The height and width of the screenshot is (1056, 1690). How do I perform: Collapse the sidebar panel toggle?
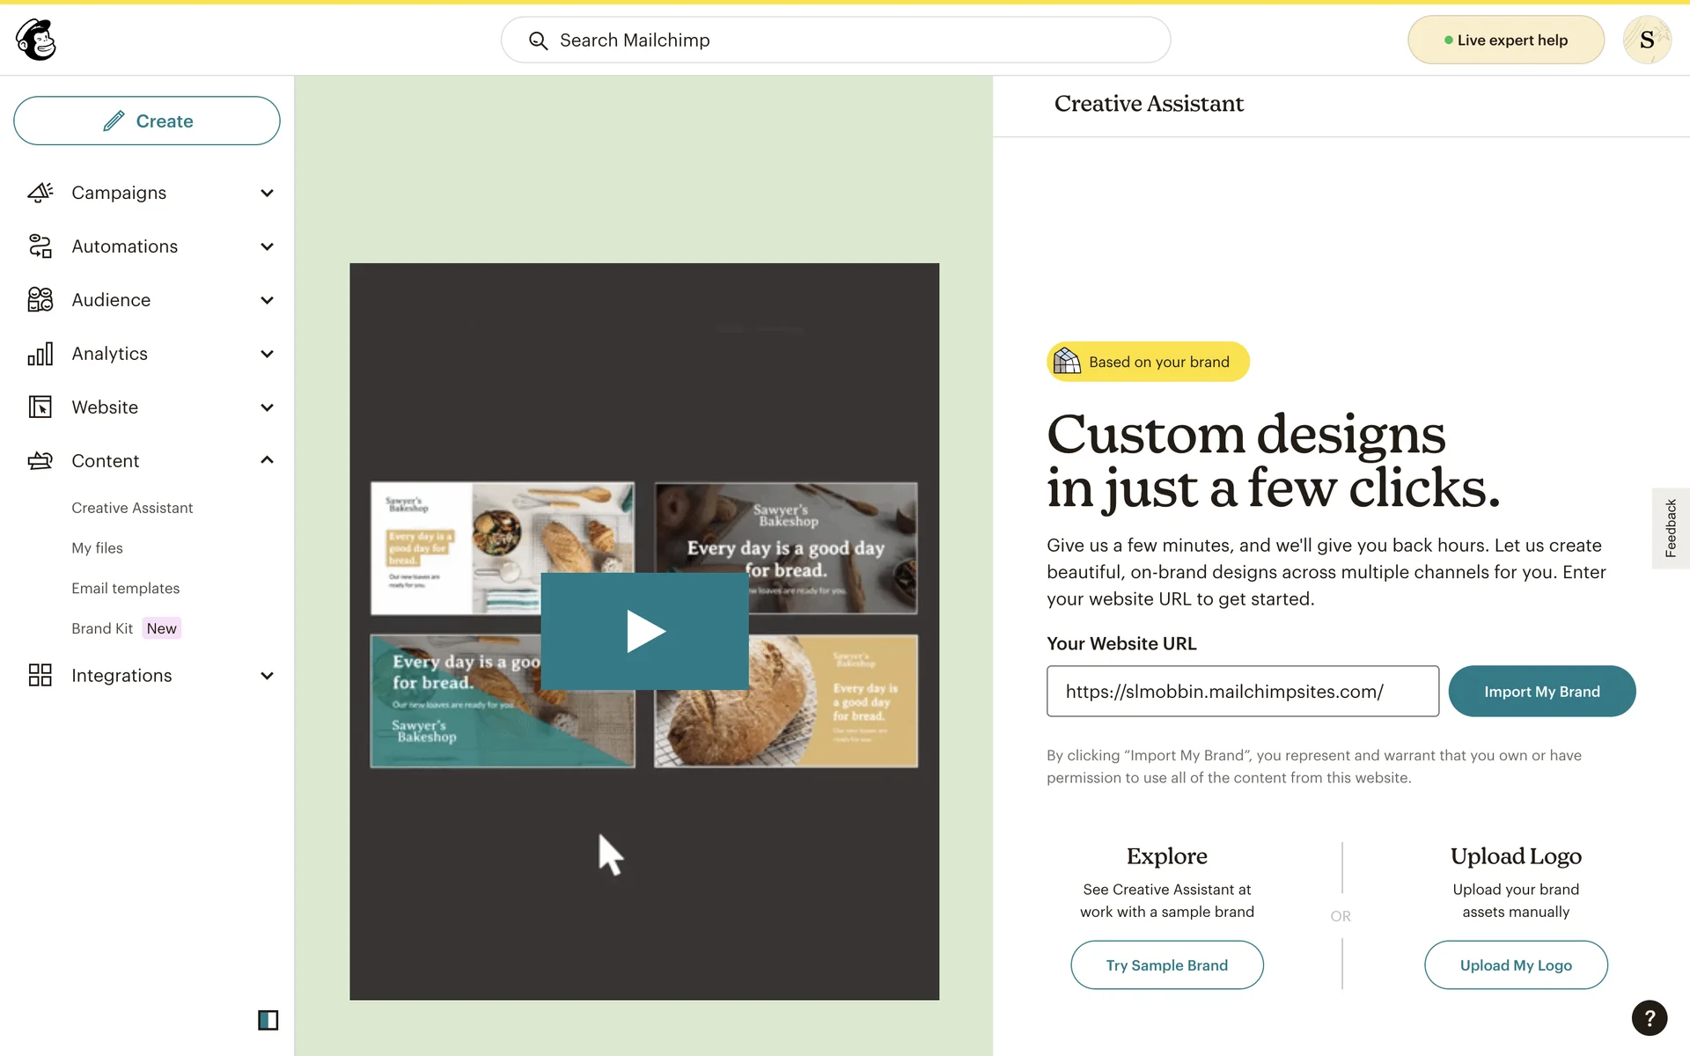coord(268,1020)
